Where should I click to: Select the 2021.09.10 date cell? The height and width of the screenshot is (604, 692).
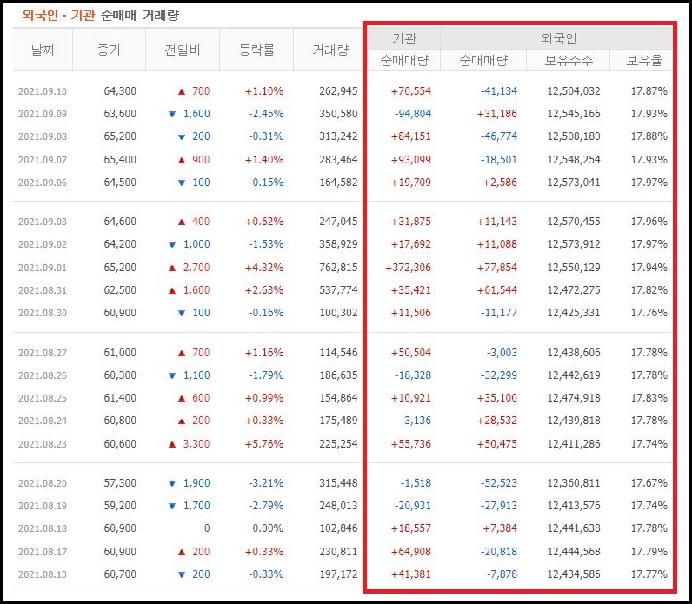click(43, 91)
